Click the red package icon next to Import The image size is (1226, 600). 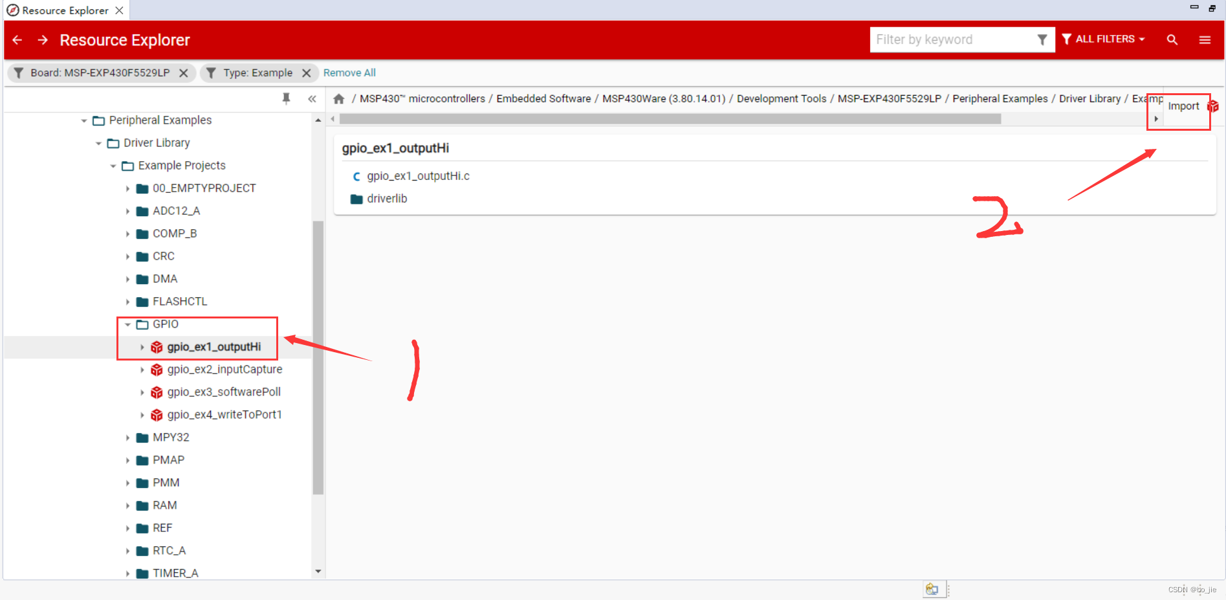1213,106
